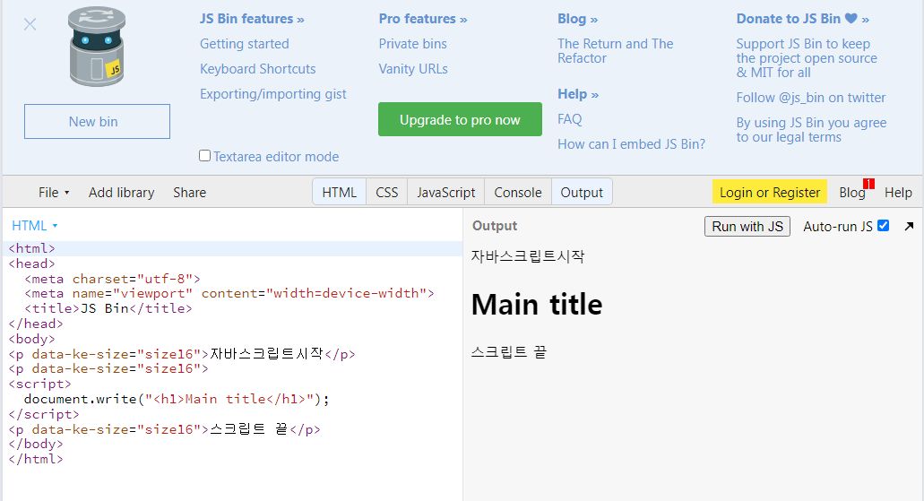Expand the HTML panel language dropdown
Viewport: 924px width, 501px height.
click(34, 226)
